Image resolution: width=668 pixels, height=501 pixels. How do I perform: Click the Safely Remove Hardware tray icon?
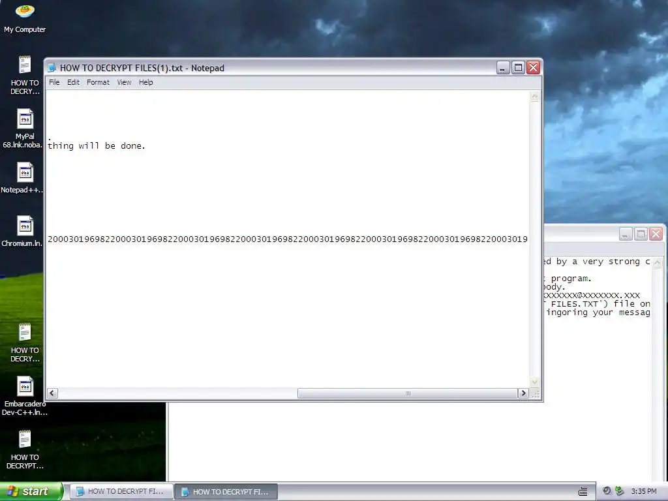pos(619,491)
